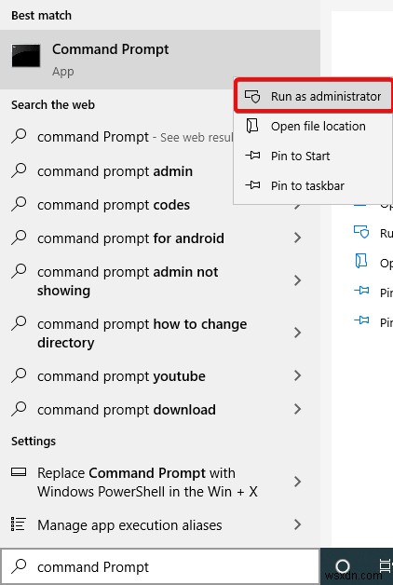This screenshot has height=585, width=393.
Task: Click search icon beside 'command prompt admin'
Action: click(19, 170)
